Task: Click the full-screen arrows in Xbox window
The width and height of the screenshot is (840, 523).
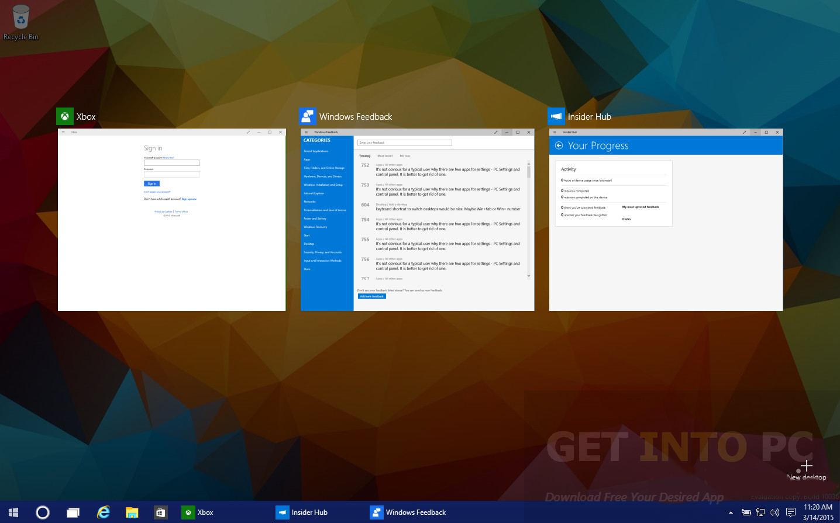Action: point(248,132)
